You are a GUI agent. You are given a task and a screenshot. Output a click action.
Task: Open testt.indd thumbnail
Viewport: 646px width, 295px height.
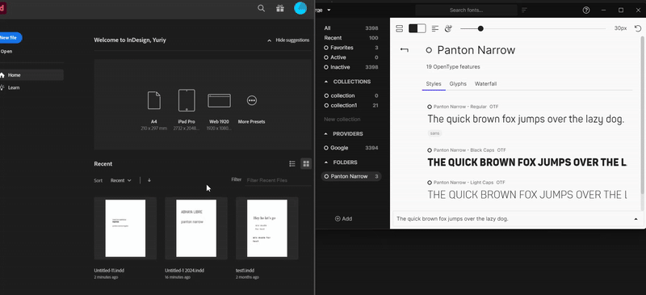pyautogui.click(x=267, y=228)
